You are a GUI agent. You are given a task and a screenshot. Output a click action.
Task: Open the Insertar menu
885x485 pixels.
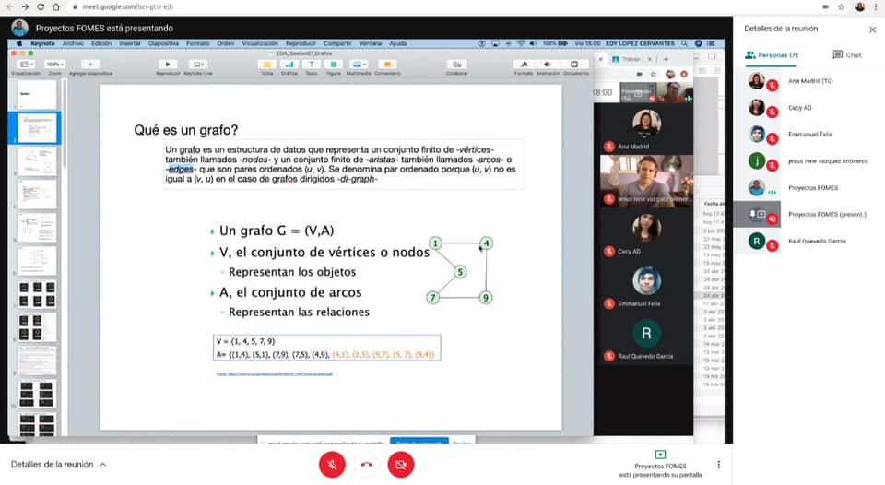pos(130,43)
